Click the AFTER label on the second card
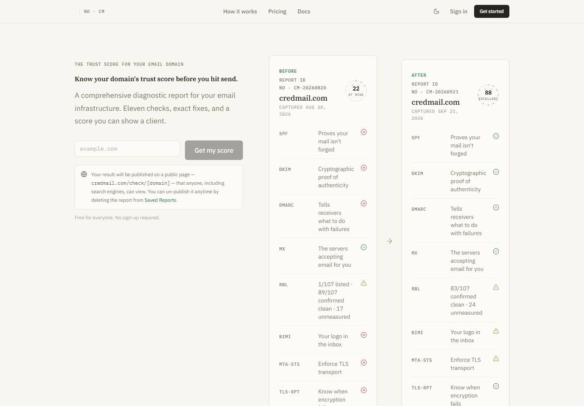The image size is (584, 406). click(419, 75)
